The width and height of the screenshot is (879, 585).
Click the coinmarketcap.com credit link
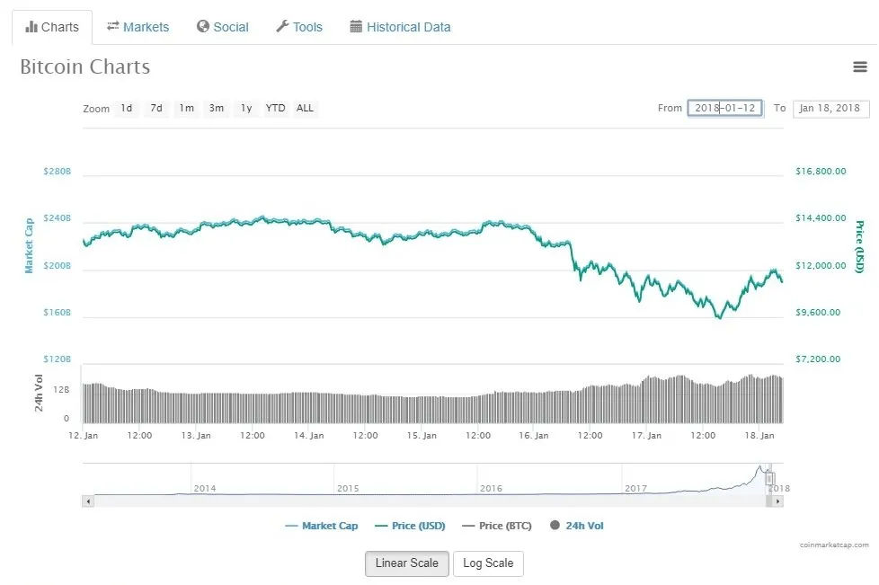(834, 545)
